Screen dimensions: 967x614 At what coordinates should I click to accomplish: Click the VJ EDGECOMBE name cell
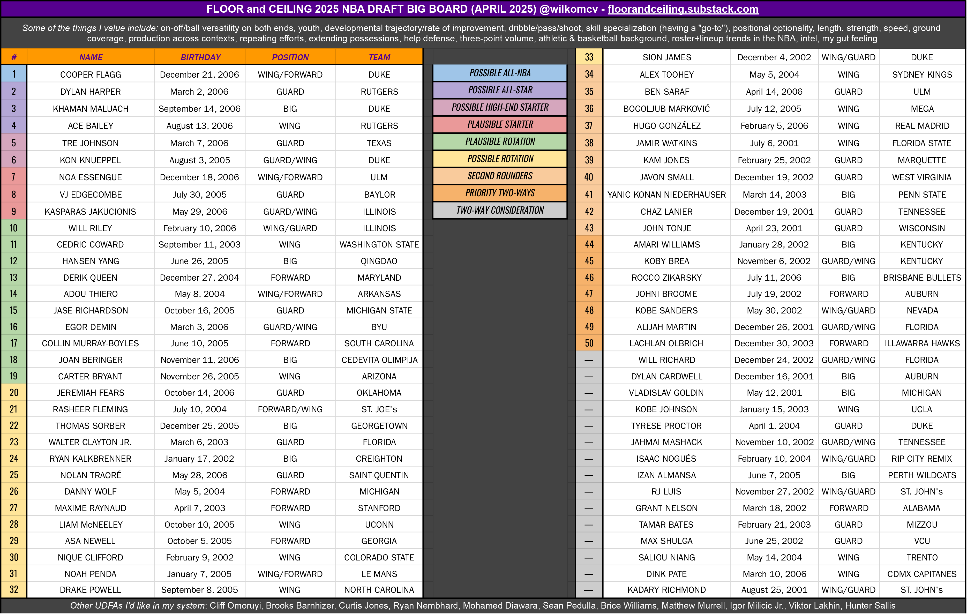(91, 194)
